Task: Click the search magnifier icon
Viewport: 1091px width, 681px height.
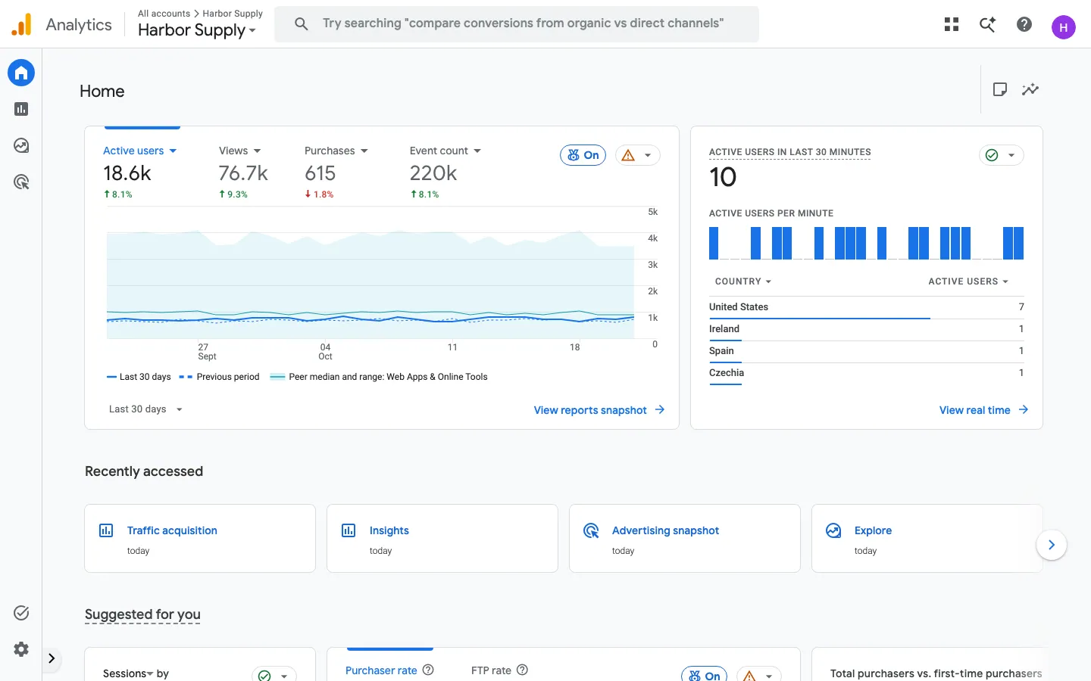Action: 302,23
